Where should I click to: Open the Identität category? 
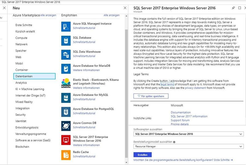21,121
